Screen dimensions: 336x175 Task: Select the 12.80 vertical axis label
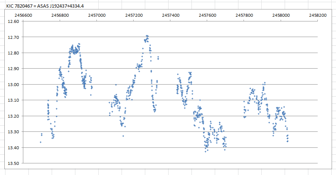tap(13, 53)
